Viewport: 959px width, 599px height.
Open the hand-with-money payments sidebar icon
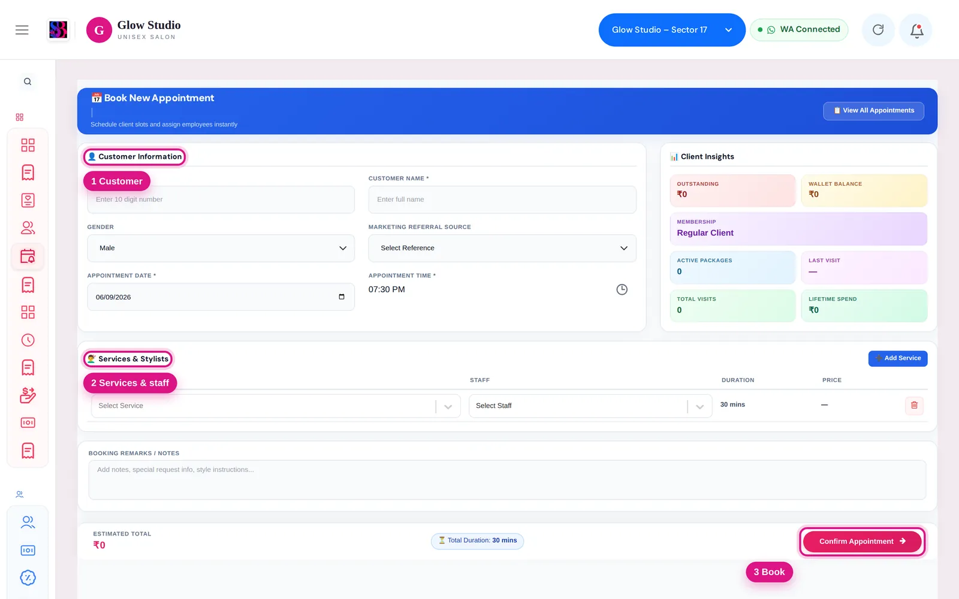[28, 395]
